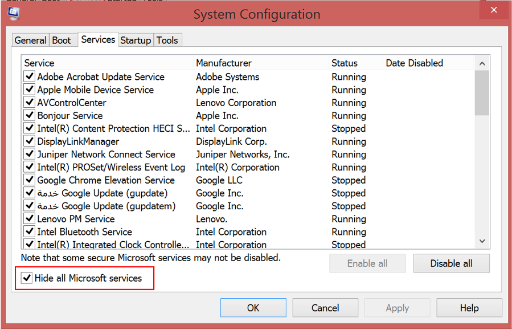Toggle Intel(R) Integrated Clock Controller checkbox

click(30, 244)
